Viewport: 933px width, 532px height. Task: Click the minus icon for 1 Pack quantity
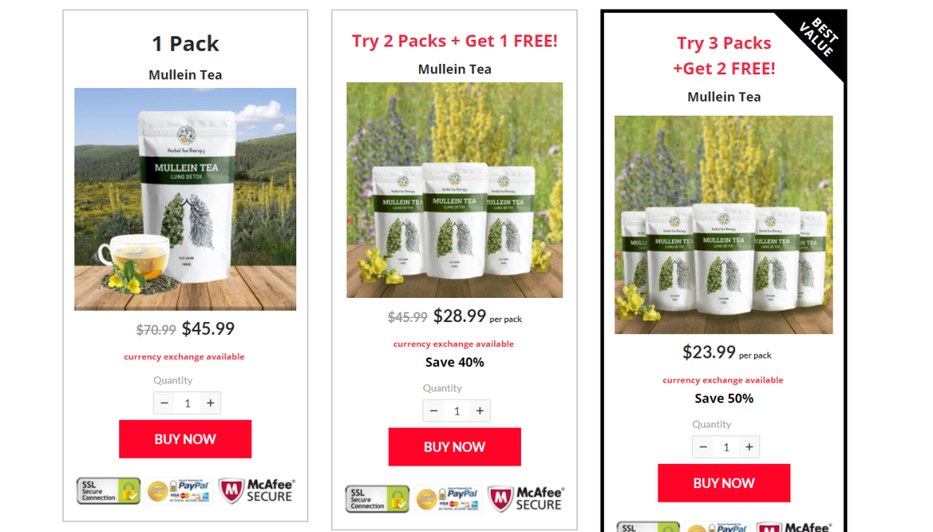164,402
